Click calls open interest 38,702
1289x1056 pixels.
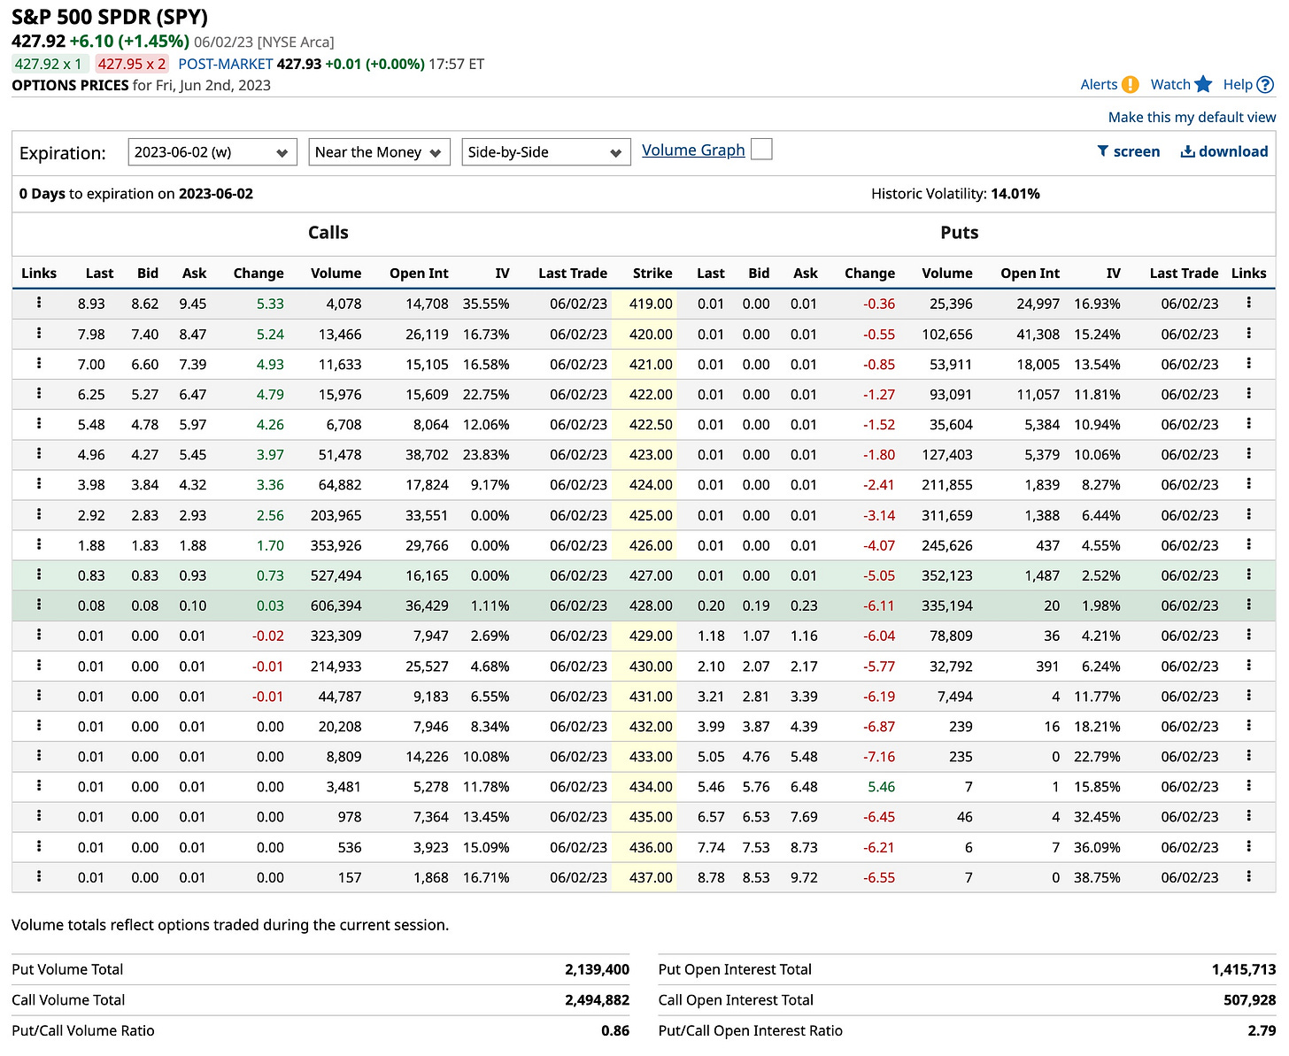427,455
